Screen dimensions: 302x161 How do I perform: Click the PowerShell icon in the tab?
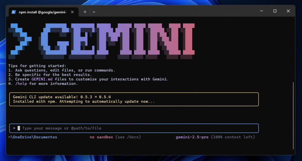pyautogui.click(x=14, y=12)
